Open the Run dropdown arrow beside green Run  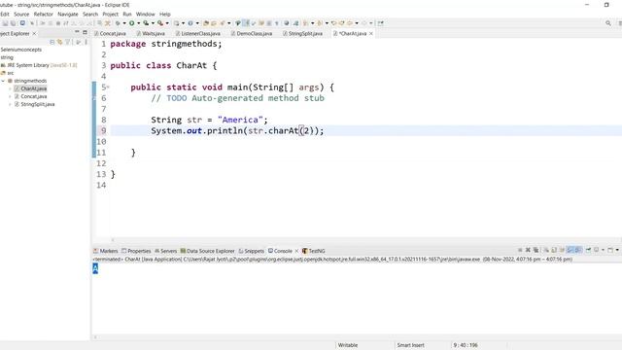[x=138, y=23]
